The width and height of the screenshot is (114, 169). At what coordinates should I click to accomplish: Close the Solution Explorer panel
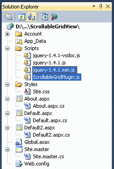click(108, 6)
